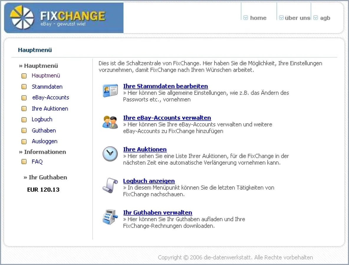Choose Ausloggen in the sidebar
Viewport: 349px width, 265px height.
(45, 141)
